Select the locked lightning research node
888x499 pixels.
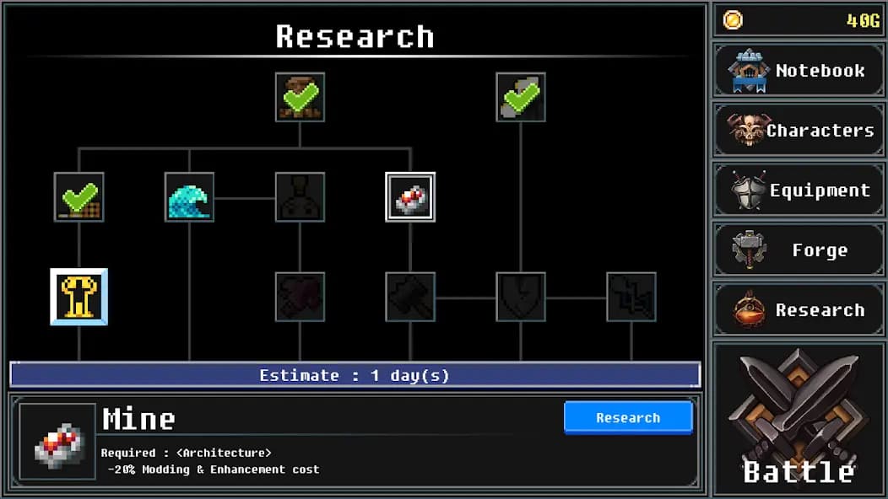click(x=631, y=297)
